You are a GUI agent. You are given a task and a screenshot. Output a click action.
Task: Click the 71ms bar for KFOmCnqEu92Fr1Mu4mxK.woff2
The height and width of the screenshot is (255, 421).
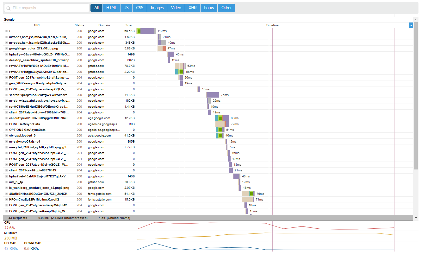point(248,200)
